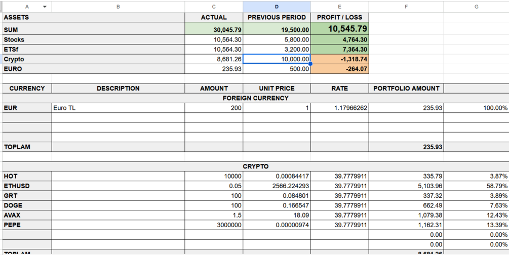Select EURO previous period value 500.00

pos(277,69)
